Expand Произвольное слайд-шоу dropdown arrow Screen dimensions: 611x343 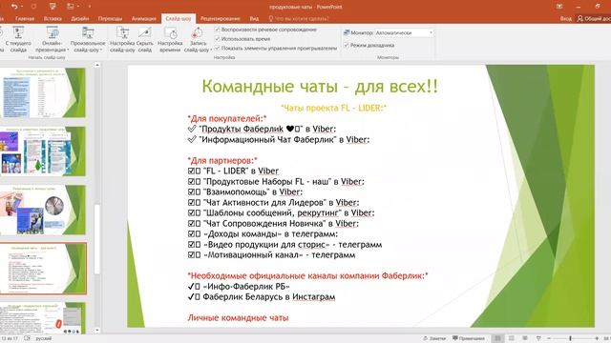pyautogui.click(x=101, y=50)
